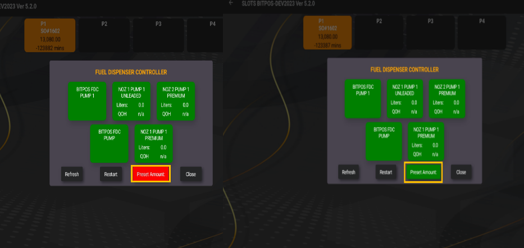The width and height of the screenshot is (524, 248).
Task: Open BITPOS FDC PUMP 1 tile in right dialog
Action: click(363, 99)
